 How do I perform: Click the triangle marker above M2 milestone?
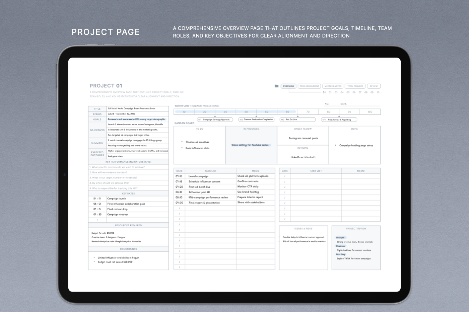[256, 116]
